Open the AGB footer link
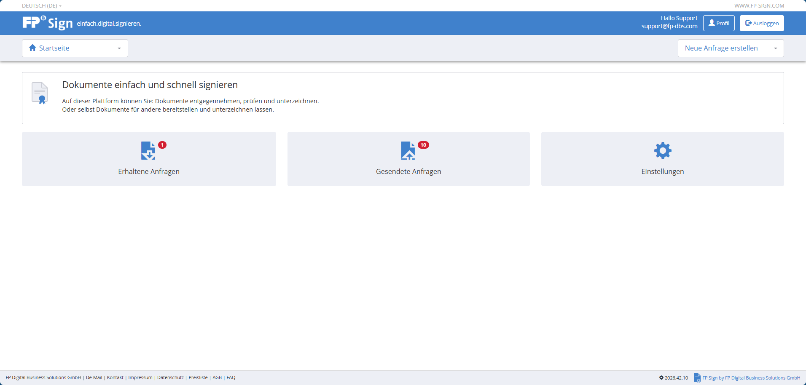The image size is (806, 385). tap(217, 377)
